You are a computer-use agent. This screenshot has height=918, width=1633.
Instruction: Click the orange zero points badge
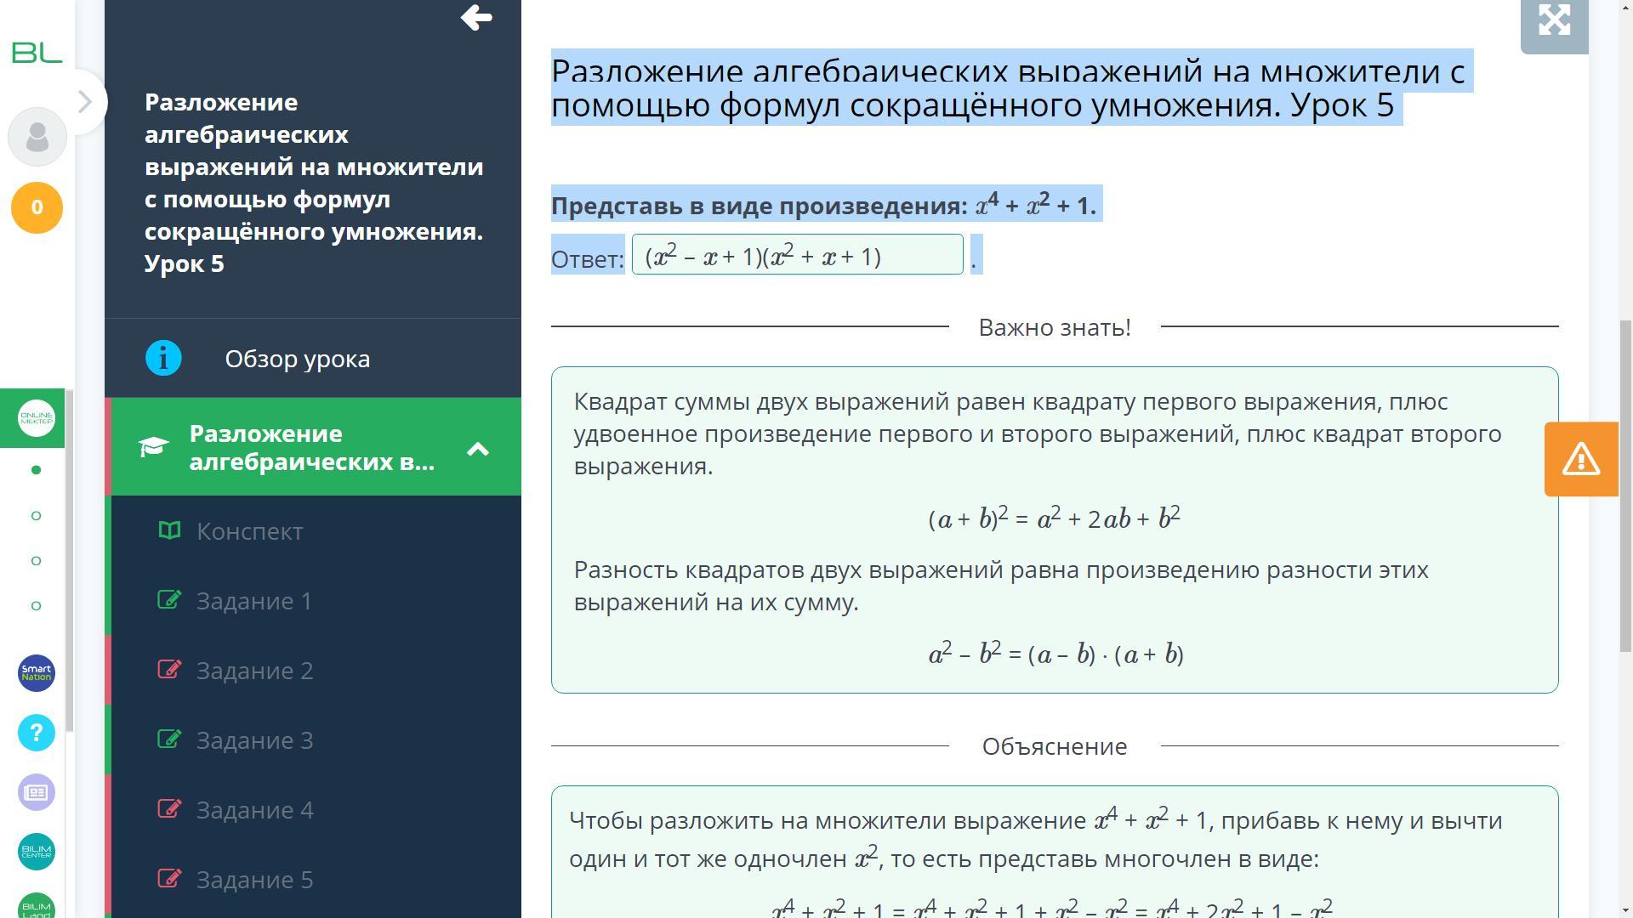point(37,207)
